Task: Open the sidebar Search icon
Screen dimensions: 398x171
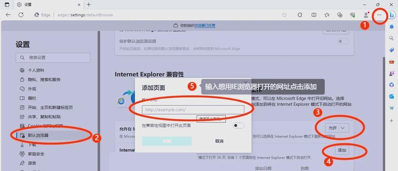Action: click(x=392, y=38)
